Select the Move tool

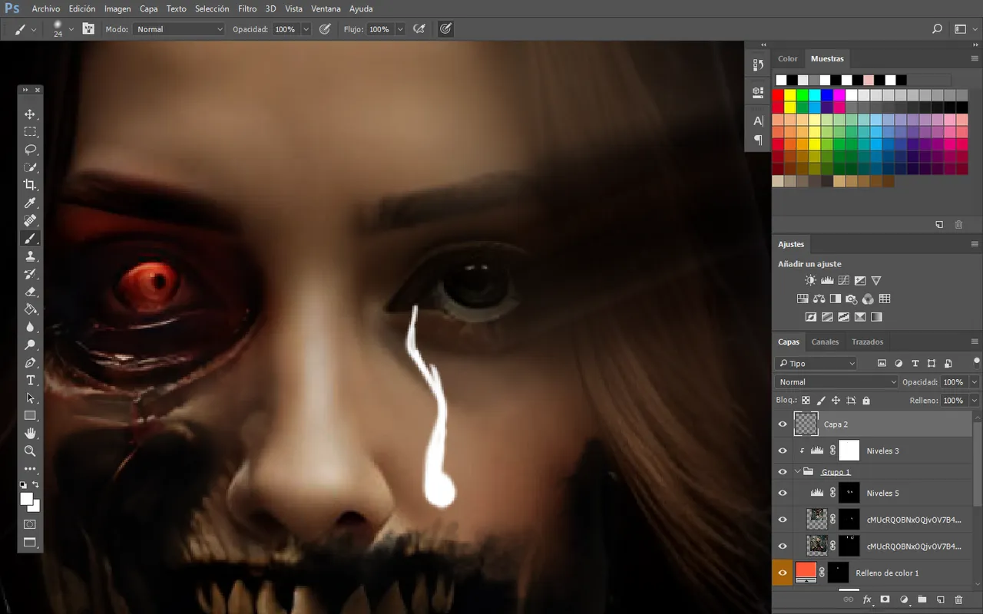[x=30, y=114]
